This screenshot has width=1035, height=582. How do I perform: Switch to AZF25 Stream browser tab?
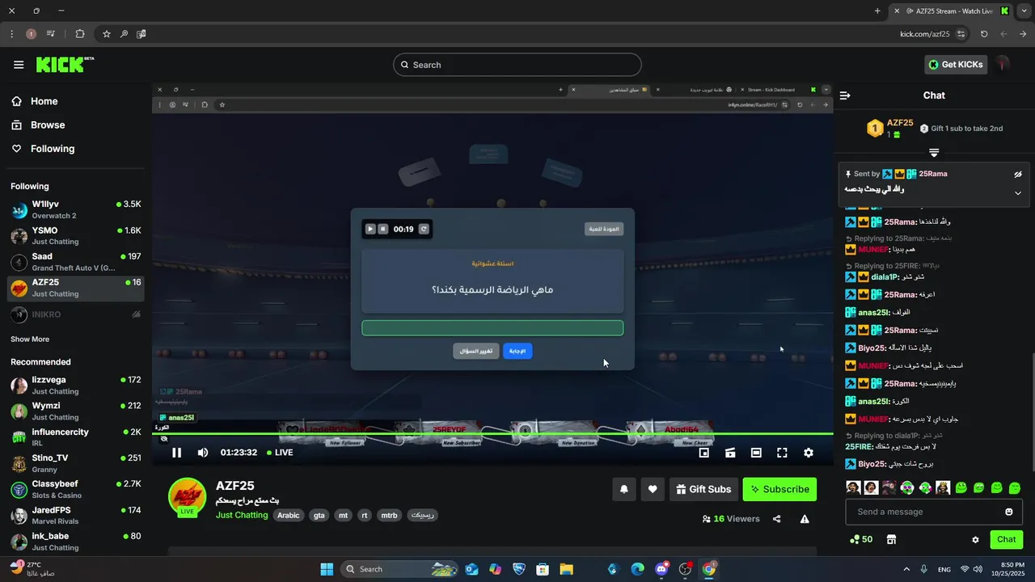(x=951, y=11)
